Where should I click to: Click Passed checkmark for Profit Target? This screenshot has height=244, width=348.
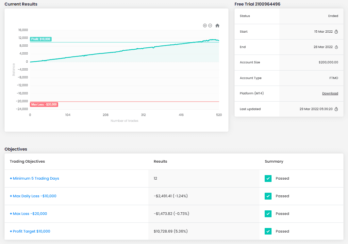[x=268, y=231]
